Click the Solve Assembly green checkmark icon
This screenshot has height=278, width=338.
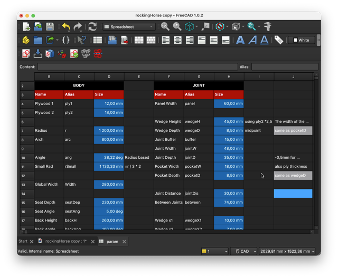(x=74, y=54)
